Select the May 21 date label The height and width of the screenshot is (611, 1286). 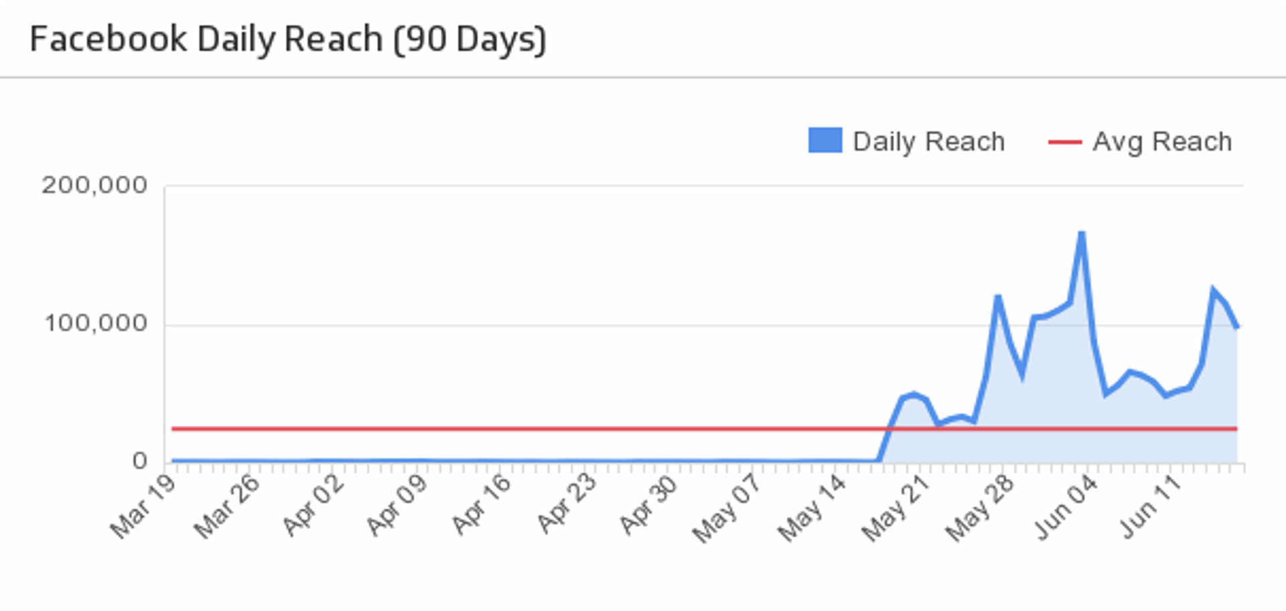click(896, 508)
